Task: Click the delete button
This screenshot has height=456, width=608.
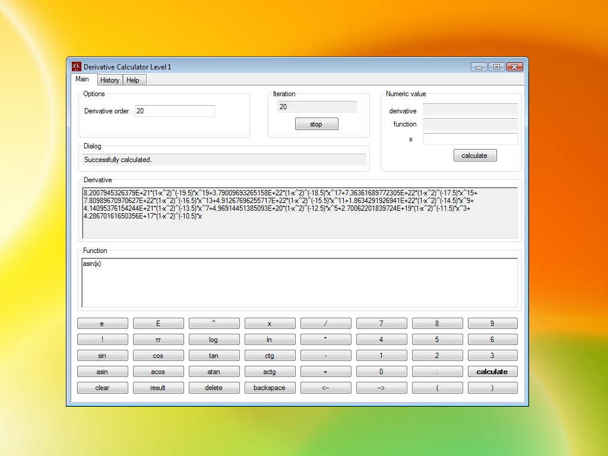Action: (214, 388)
